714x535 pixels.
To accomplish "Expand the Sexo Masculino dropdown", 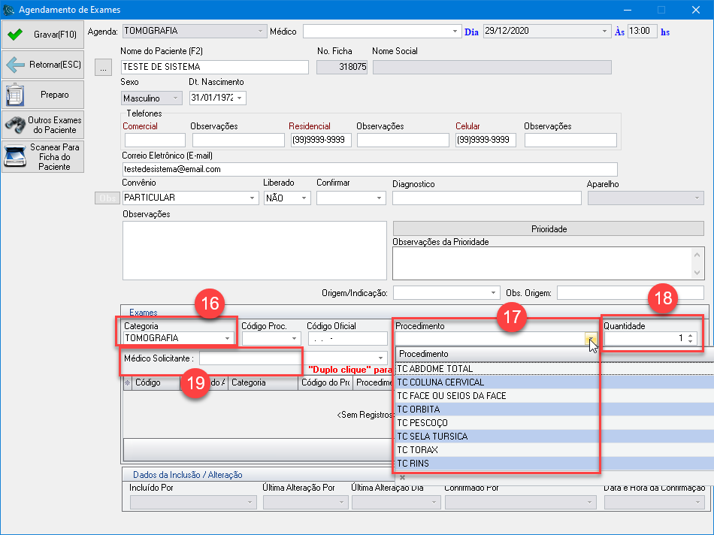I will (x=176, y=98).
